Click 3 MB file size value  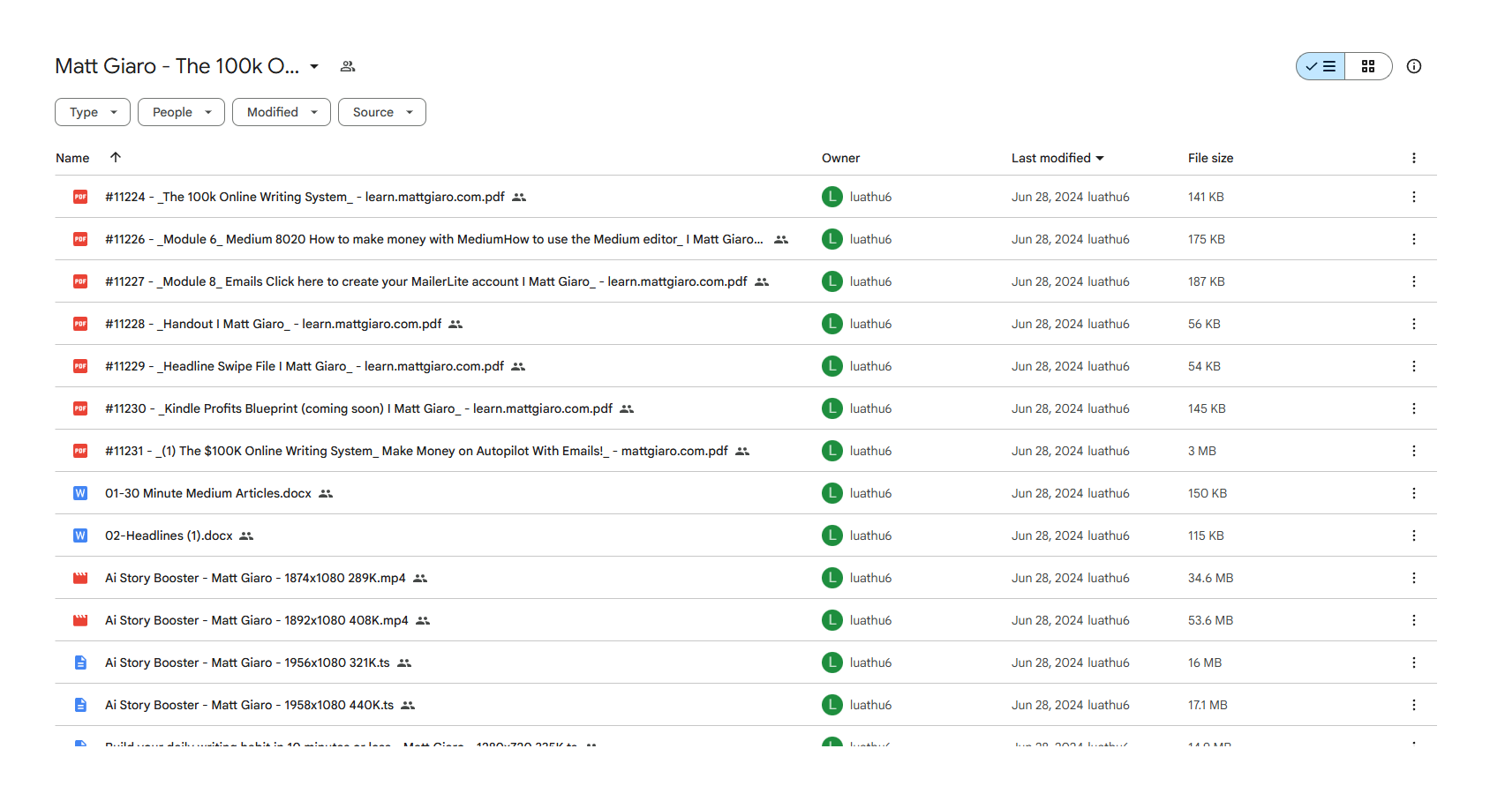[x=1202, y=451]
